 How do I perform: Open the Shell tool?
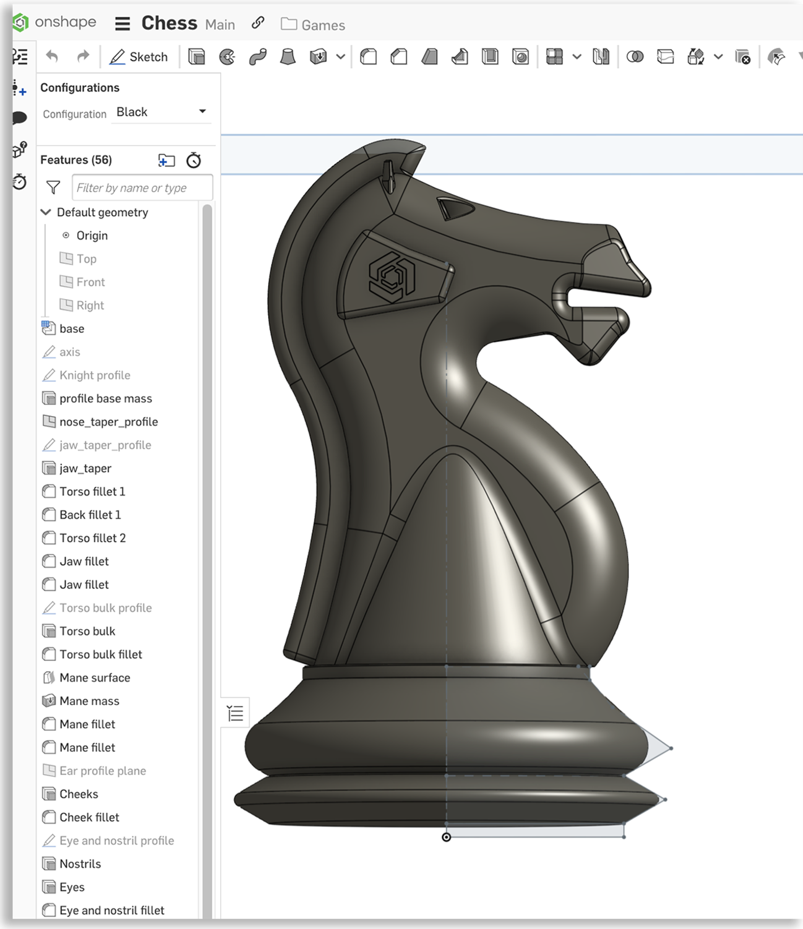point(489,57)
